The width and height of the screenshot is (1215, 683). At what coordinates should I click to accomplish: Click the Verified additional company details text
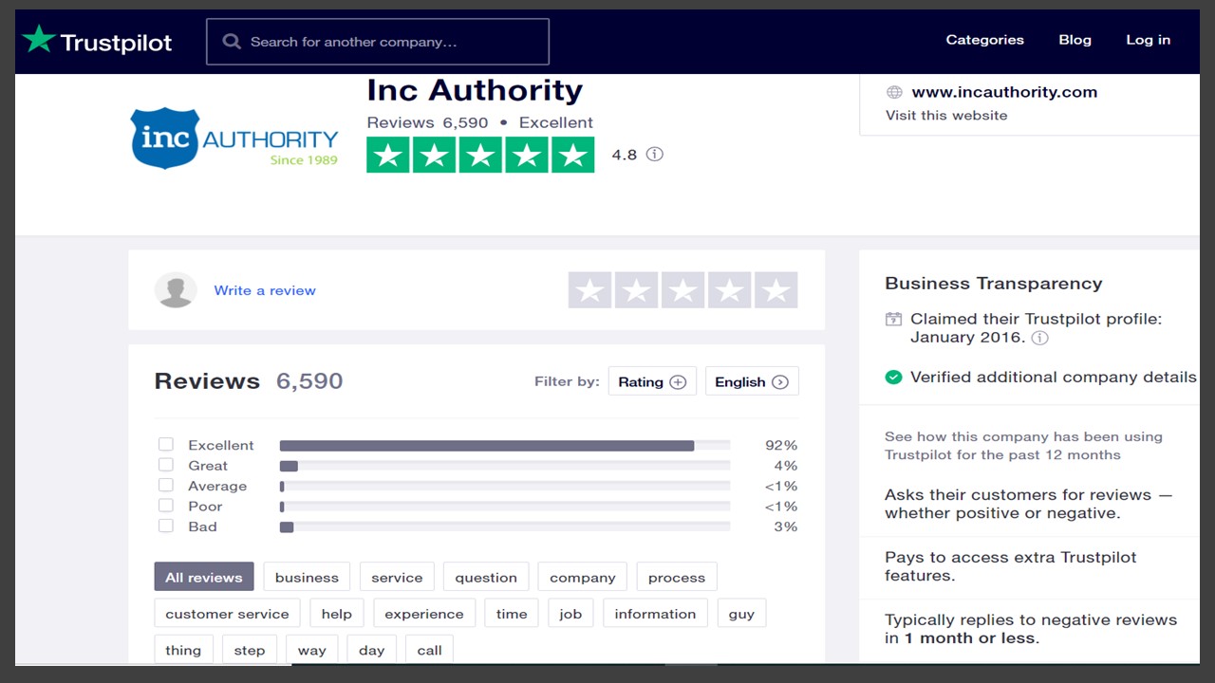pyautogui.click(x=1054, y=377)
